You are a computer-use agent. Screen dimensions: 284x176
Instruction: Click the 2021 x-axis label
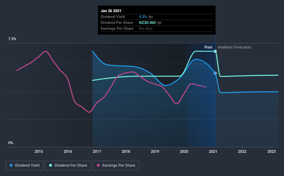(x=213, y=151)
